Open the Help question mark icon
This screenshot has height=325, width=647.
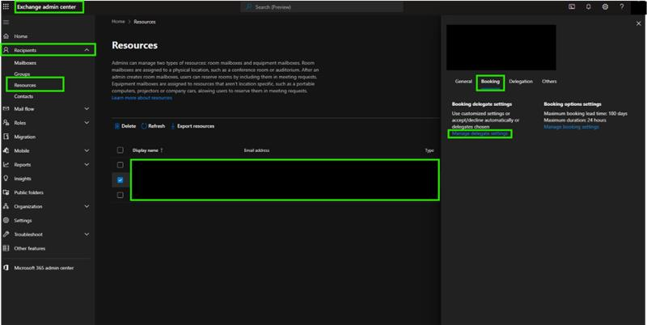(622, 6)
